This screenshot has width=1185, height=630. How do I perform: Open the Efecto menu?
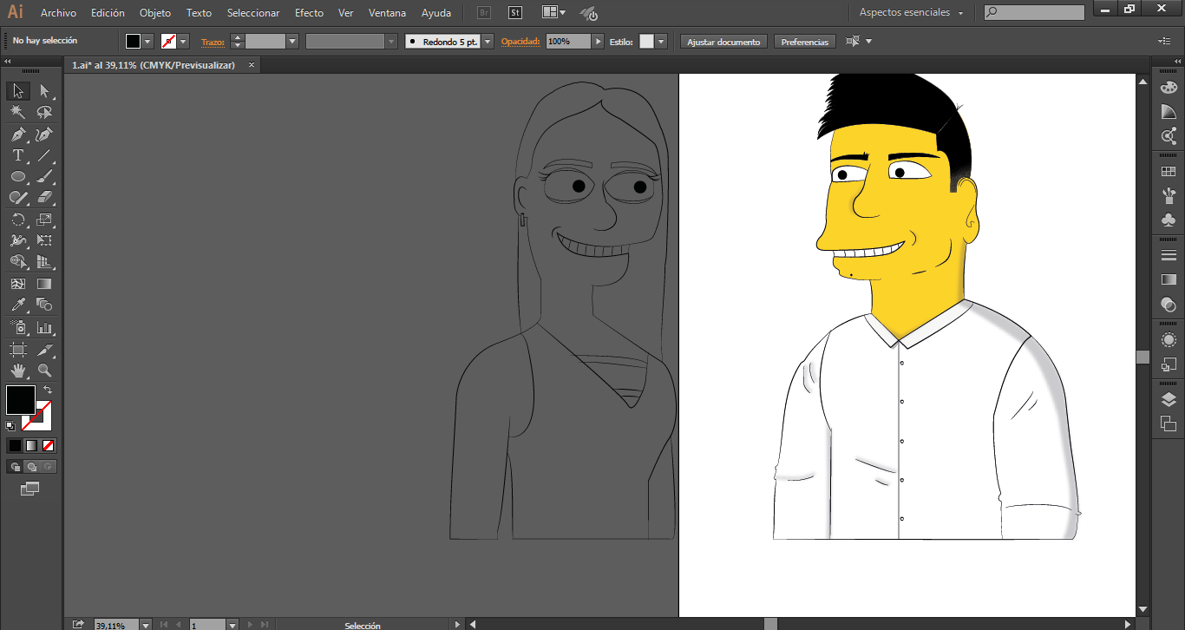tap(309, 13)
